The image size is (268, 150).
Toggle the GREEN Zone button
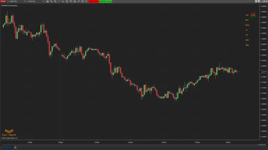click(x=105, y=1)
